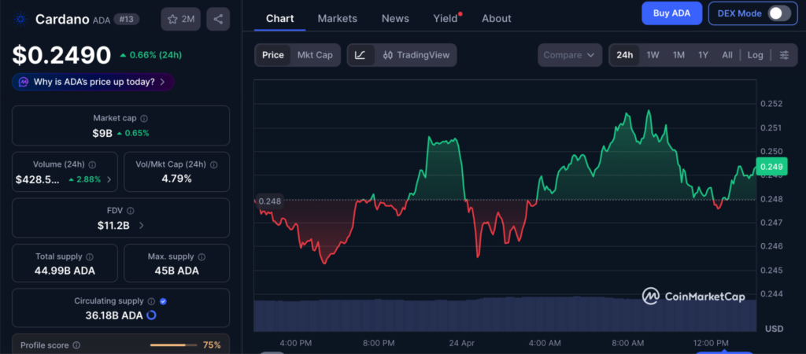Enable Log scale on chart
806x354 pixels.
(755, 55)
